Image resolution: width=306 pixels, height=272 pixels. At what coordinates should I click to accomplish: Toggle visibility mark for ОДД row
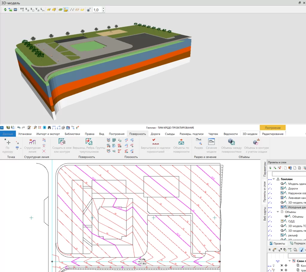tap(270, 221)
